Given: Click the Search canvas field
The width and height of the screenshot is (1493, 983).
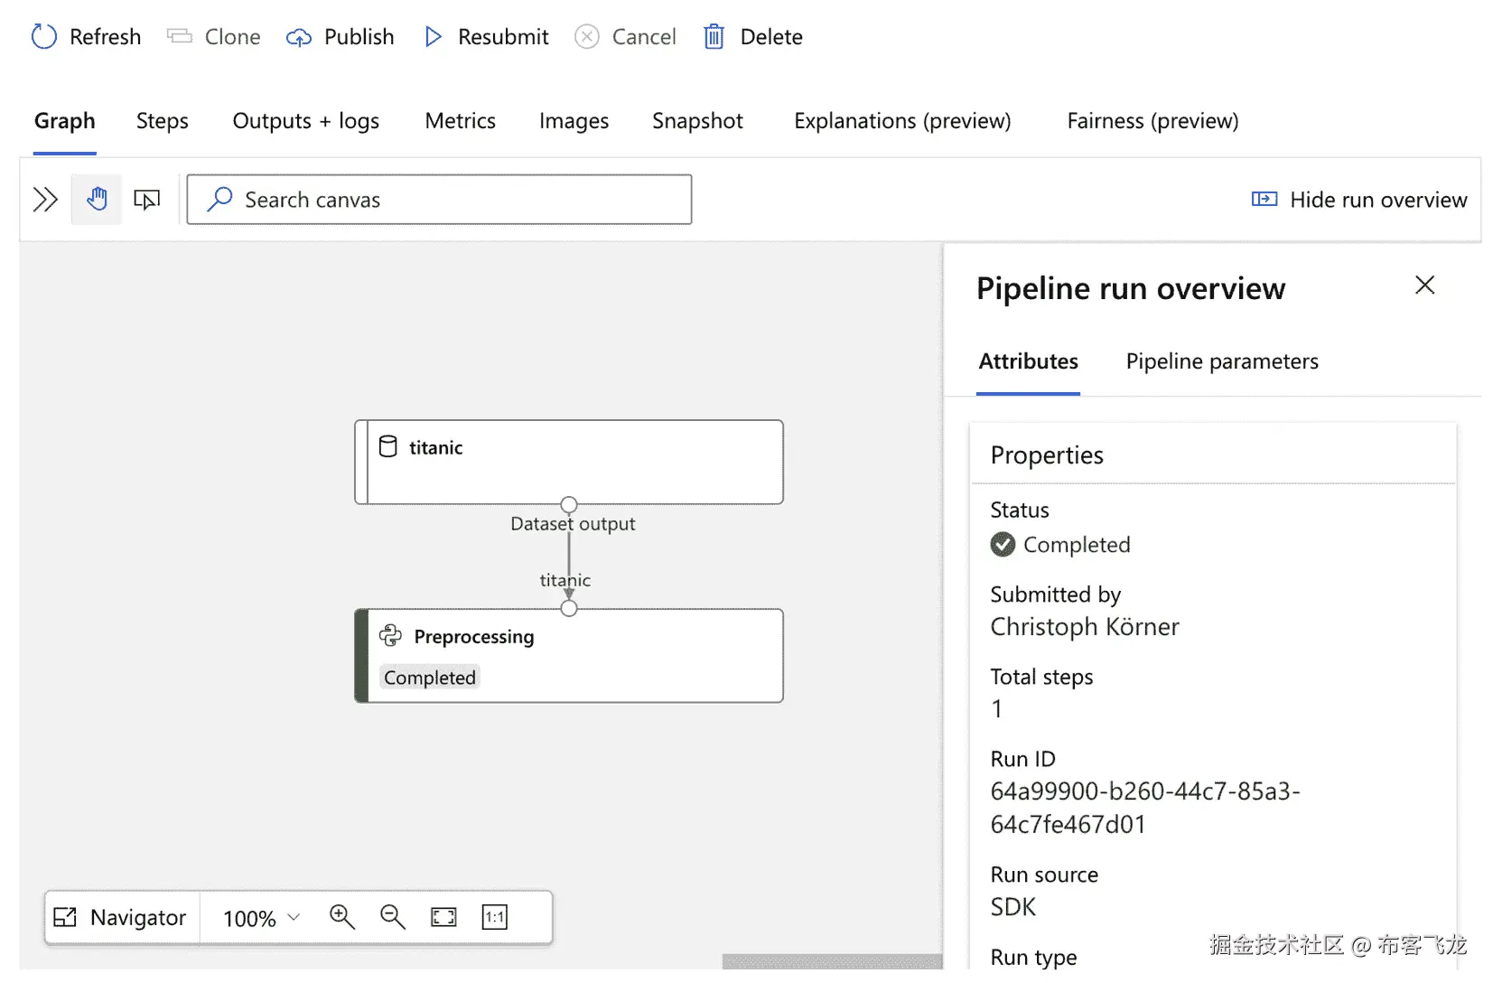Looking at the screenshot, I should 440,200.
